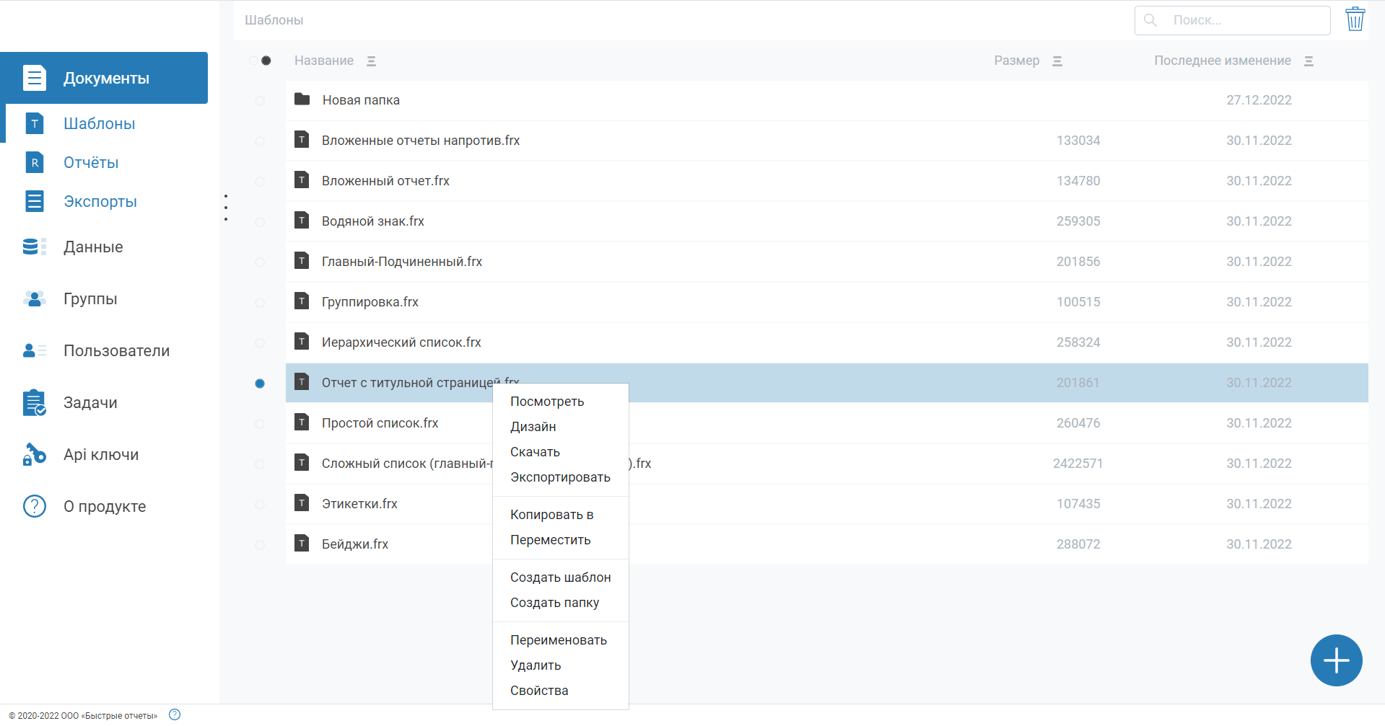
Task: Click the Новая папка folder icon
Action: (302, 99)
